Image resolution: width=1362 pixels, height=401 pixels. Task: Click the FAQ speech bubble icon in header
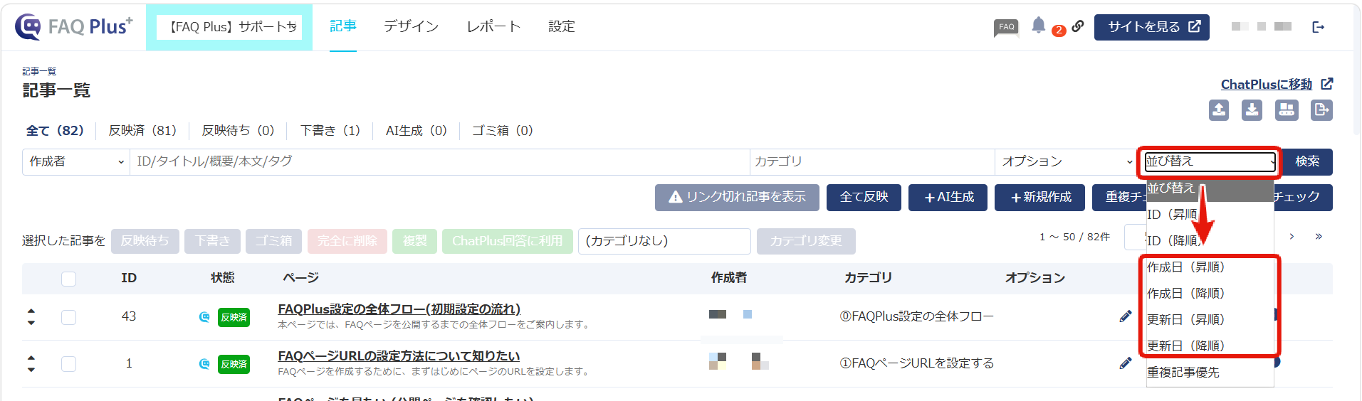pyautogui.click(x=1006, y=28)
